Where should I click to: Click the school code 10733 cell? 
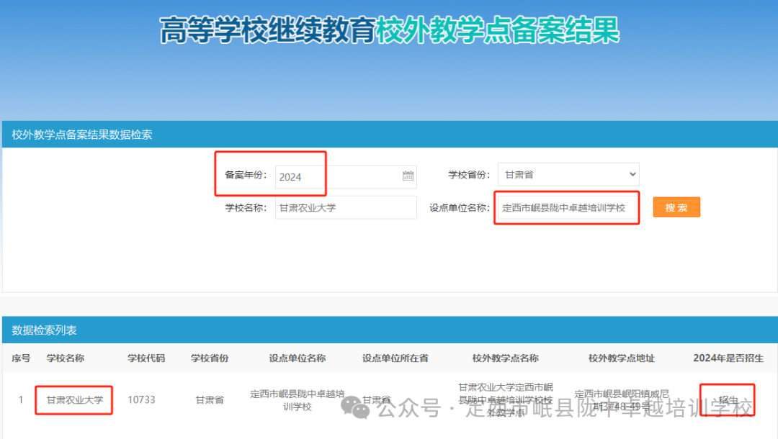[x=141, y=400]
